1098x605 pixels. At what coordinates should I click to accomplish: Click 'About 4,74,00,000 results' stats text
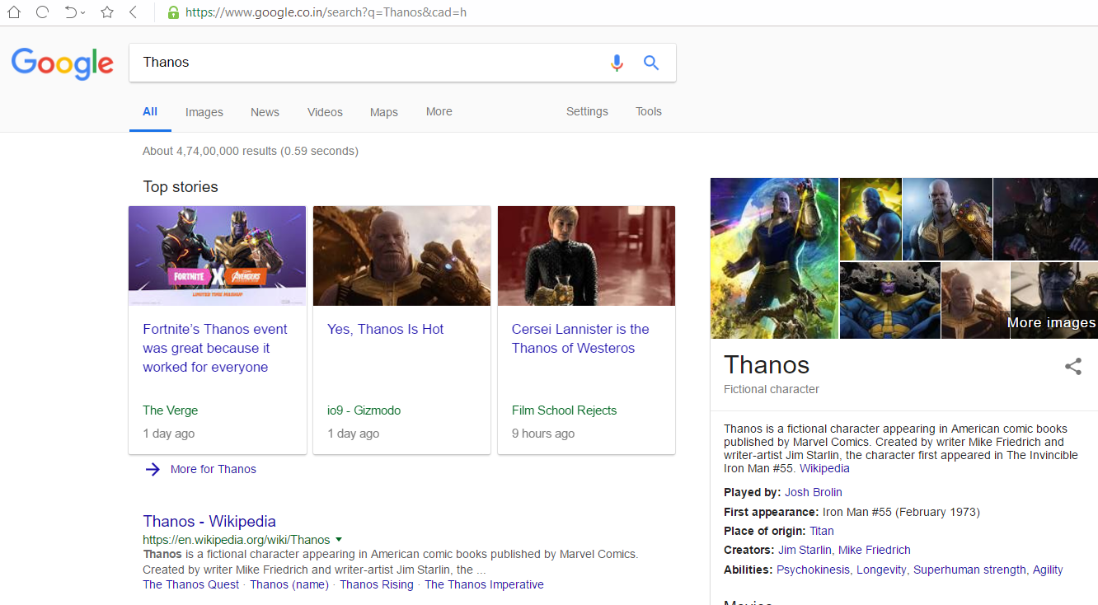tap(251, 151)
